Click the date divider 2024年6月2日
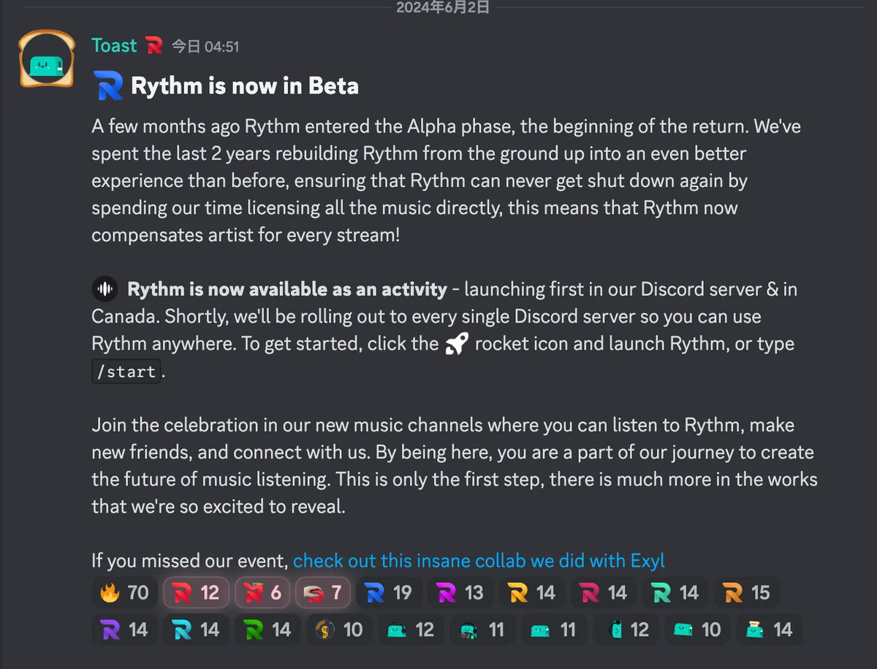 442,8
